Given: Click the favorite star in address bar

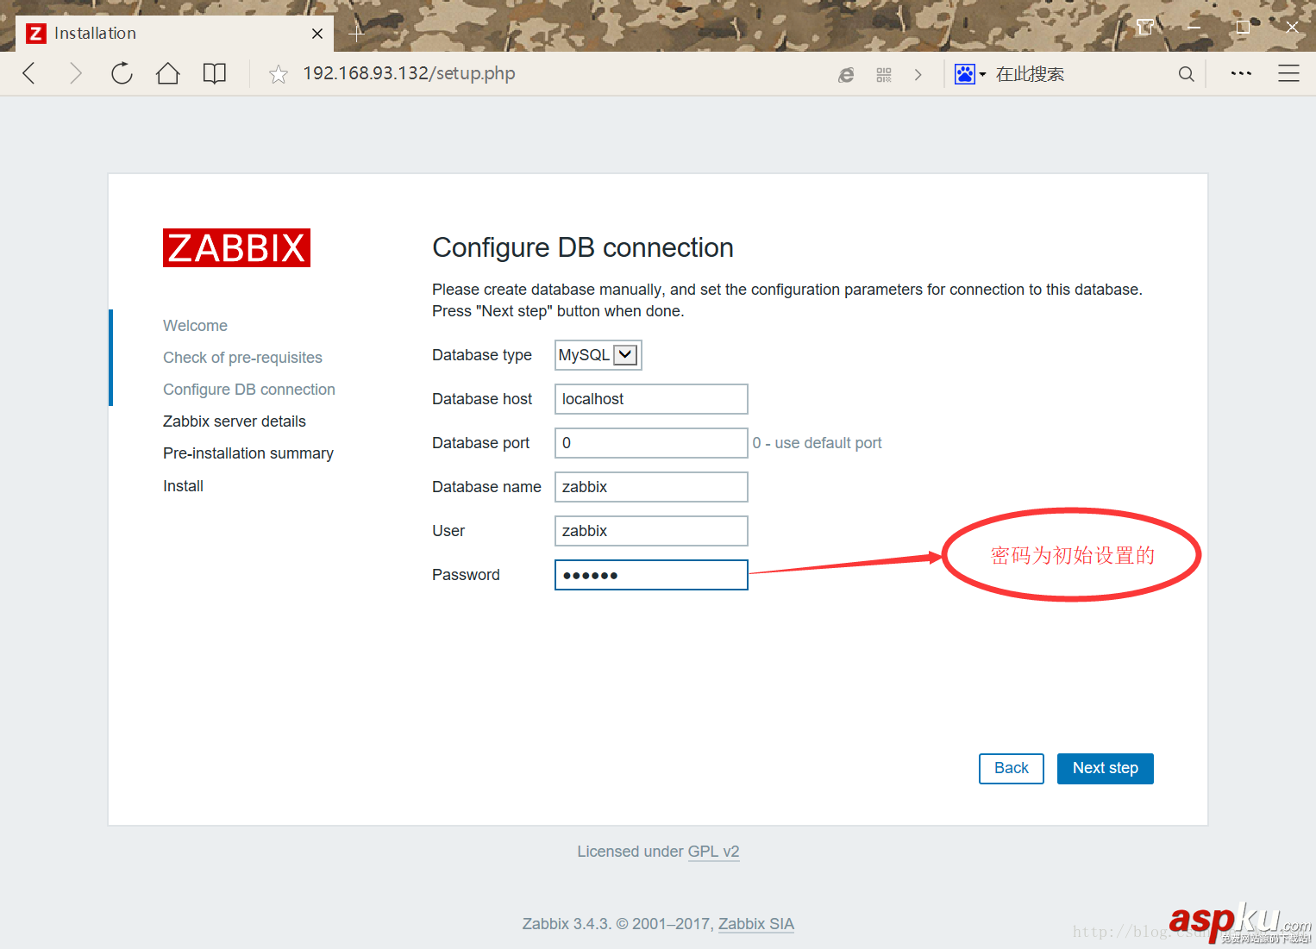Looking at the screenshot, I should (278, 73).
